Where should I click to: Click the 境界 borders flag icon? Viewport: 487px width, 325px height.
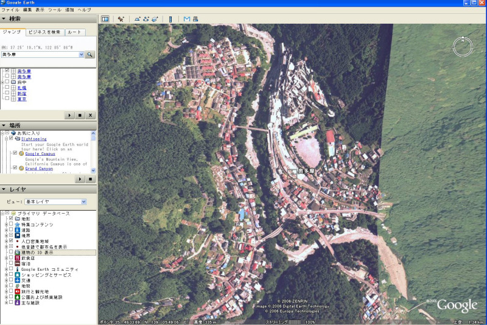coord(18,236)
